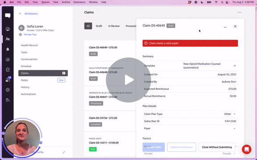Click the Wi-Fi icon in menu bar
This screenshot has height=160, width=257.
(x=216, y=2)
